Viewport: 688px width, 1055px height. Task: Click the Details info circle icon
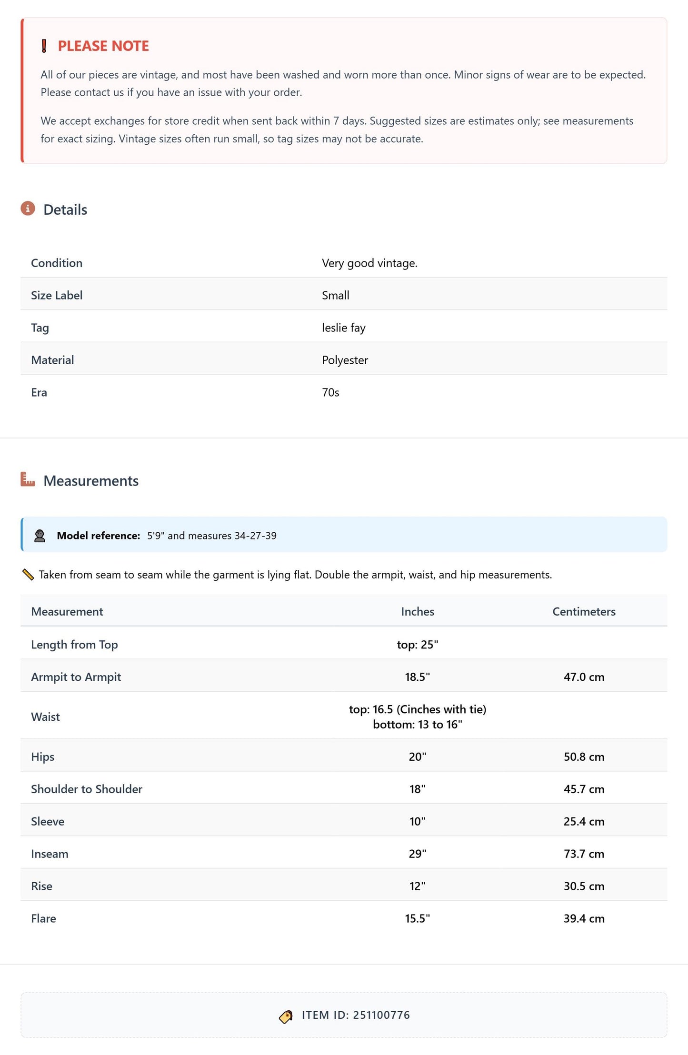point(28,209)
